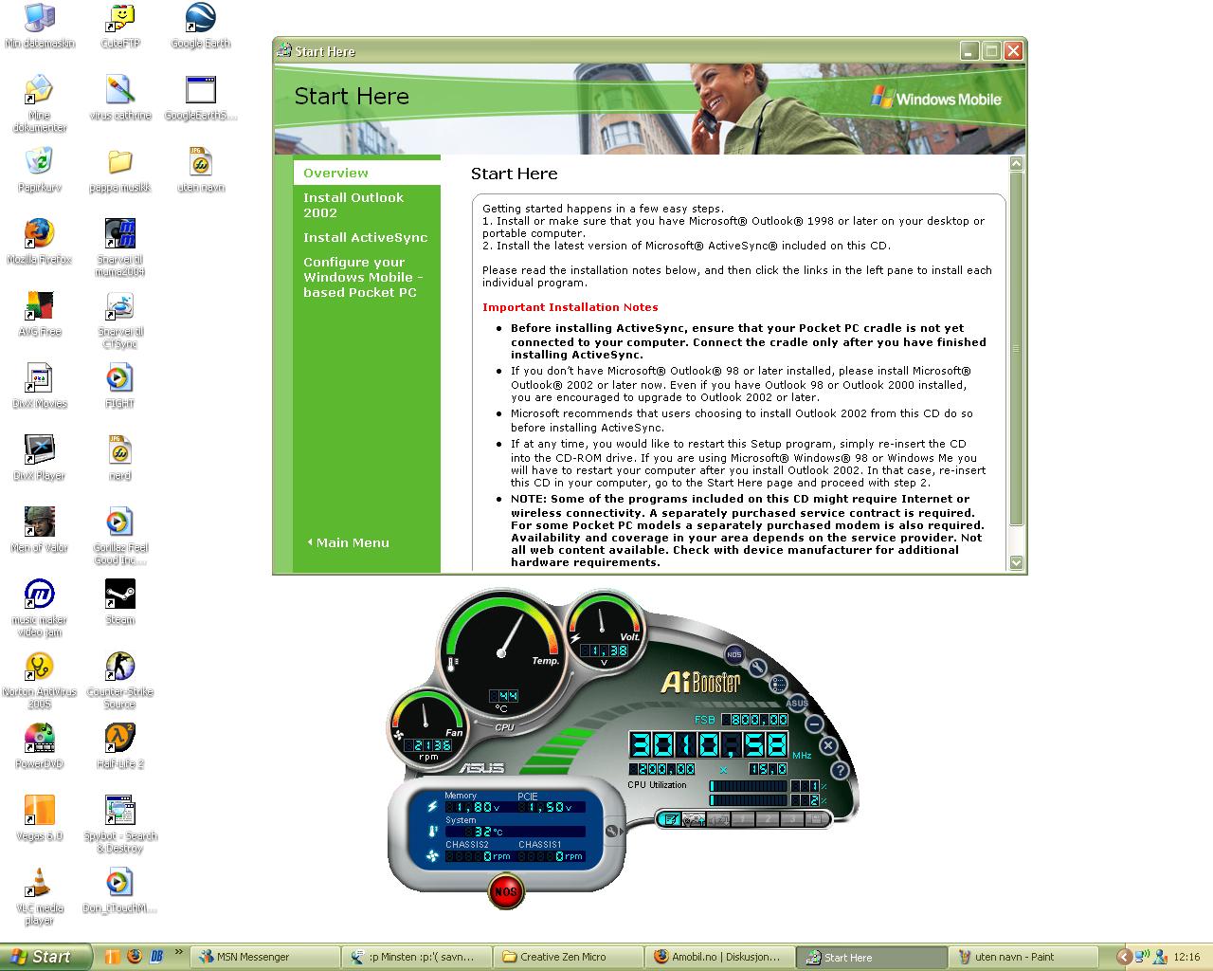The width and height of the screenshot is (1213, 971).
Task: Launch Steam from the desktop
Action: 119,602
